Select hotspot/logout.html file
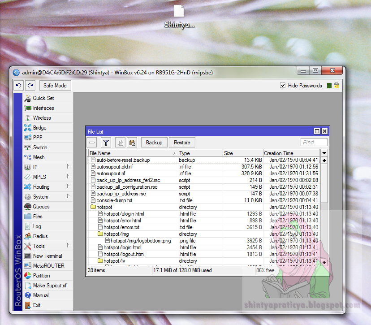The width and height of the screenshot is (371, 325). [x=203, y=254]
